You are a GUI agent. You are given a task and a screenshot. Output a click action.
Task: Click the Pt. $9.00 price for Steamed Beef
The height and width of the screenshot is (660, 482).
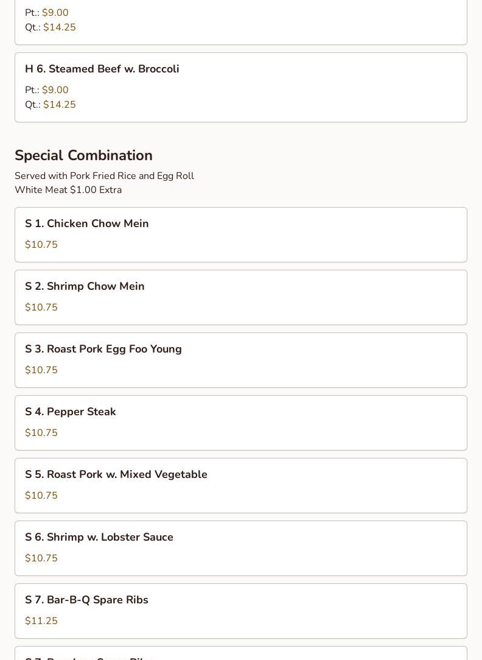pos(47,90)
